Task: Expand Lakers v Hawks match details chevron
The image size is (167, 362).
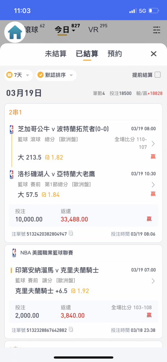Action: [x=153, y=185]
